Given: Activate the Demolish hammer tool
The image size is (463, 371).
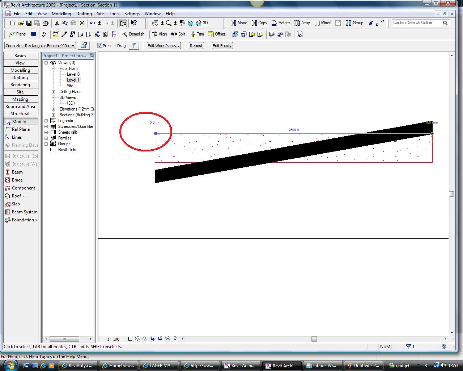Looking at the screenshot, I should pos(133,34).
